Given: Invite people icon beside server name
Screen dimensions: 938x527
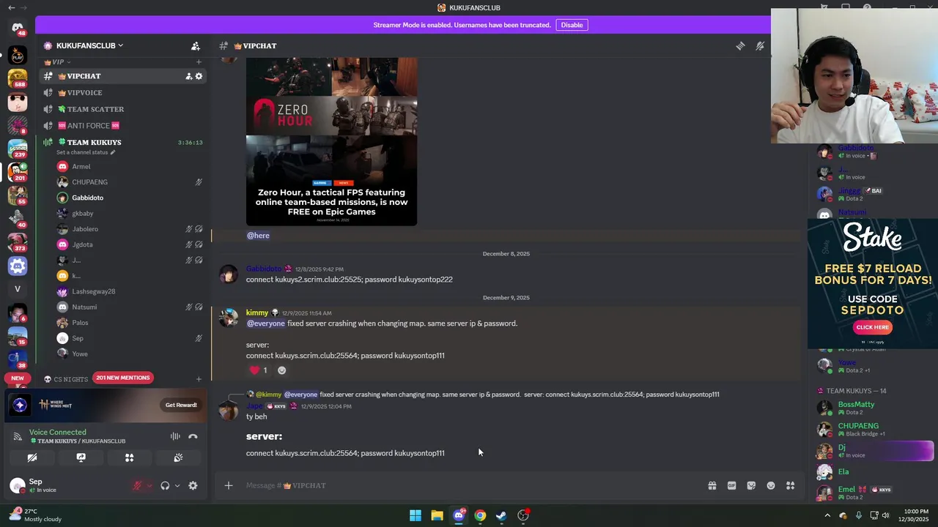Looking at the screenshot, I should click(195, 45).
